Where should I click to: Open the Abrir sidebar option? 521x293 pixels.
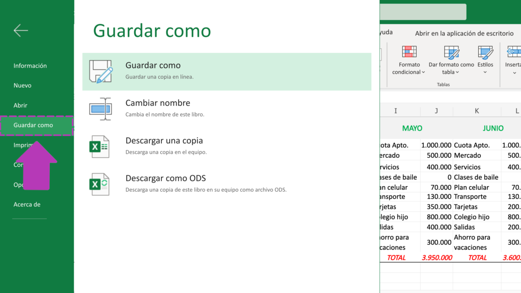[x=20, y=105]
